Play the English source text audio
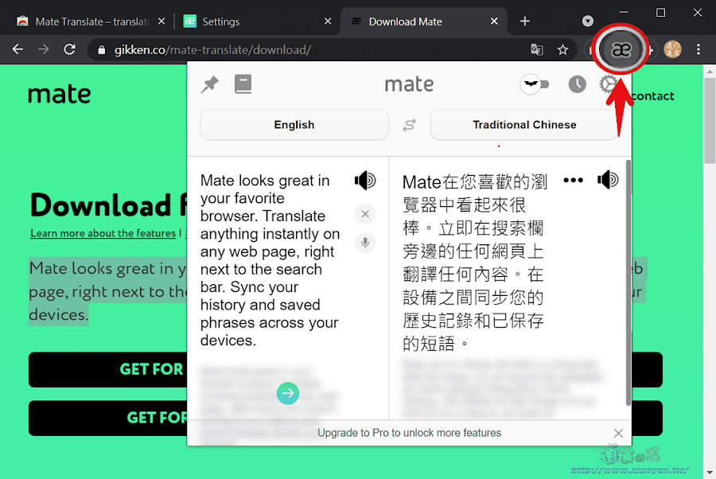The image size is (716, 479). click(x=365, y=181)
